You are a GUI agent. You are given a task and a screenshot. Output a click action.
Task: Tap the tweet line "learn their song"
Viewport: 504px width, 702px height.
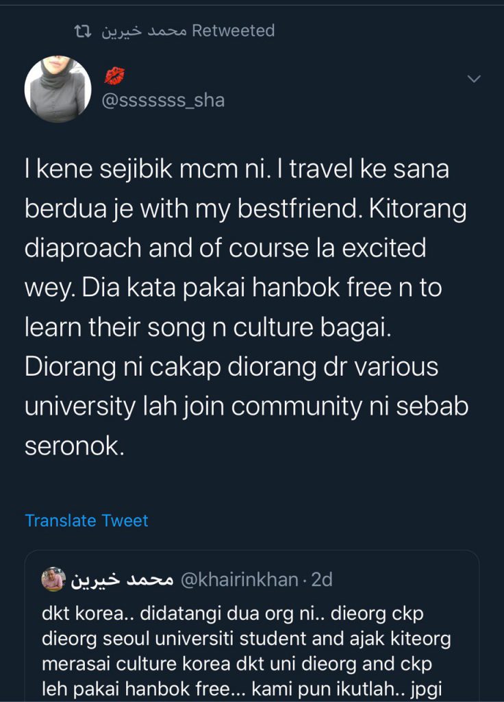tap(207, 327)
